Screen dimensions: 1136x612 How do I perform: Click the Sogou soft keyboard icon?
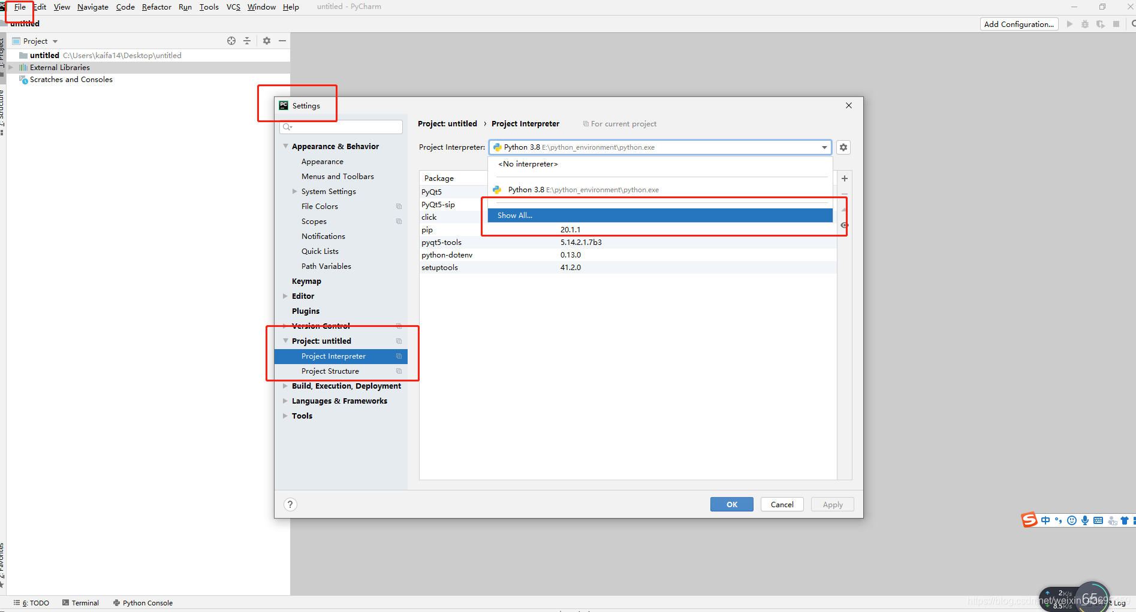1098,520
